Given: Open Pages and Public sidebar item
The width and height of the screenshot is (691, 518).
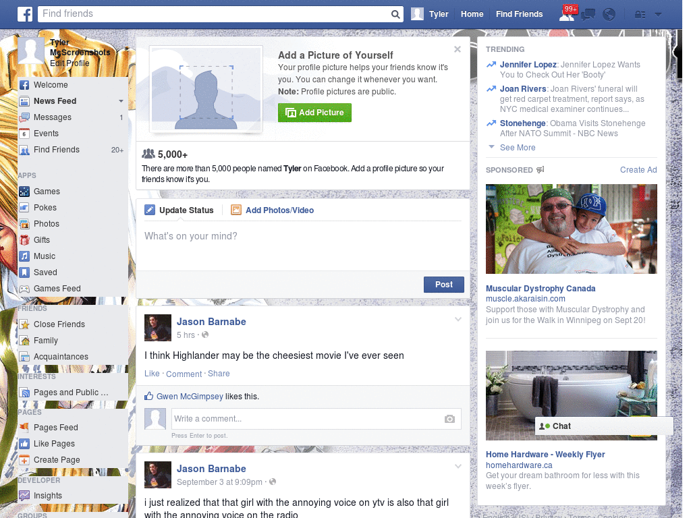Looking at the screenshot, I should pyautogui.click(x=71, y=393).
